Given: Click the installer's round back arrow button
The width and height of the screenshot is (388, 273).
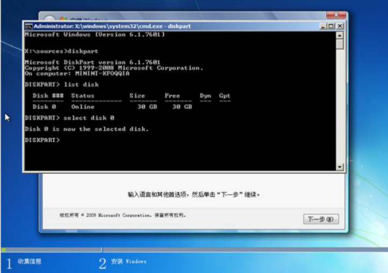Looking at the screenshot, I should click(49, 19).
